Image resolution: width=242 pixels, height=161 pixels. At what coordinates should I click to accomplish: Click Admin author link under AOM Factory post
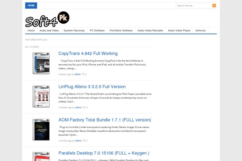78,140
